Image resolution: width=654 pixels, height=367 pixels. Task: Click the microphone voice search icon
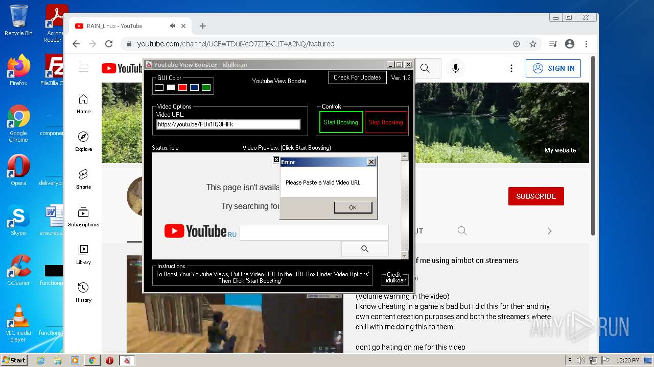click(x=456, y=68)
